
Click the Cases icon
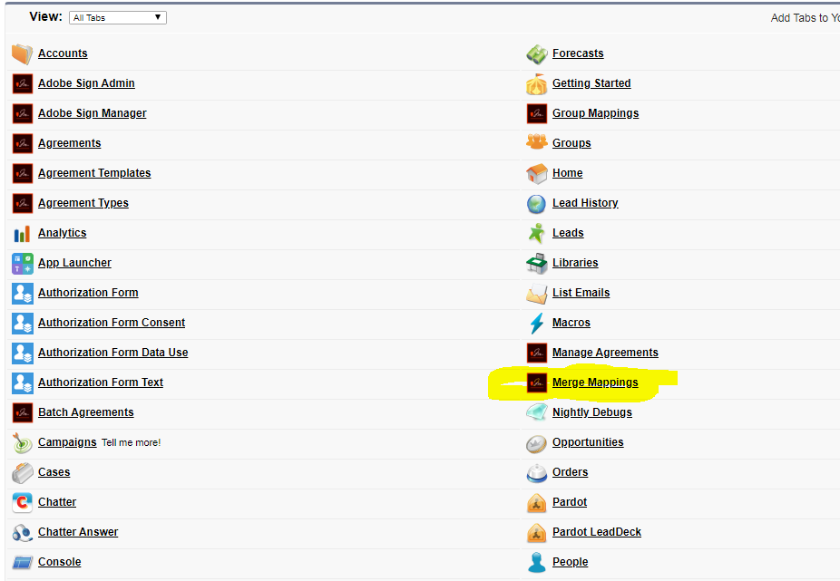(22, 473)
